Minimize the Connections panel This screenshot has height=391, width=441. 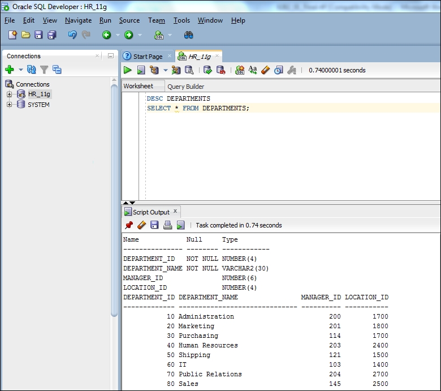tap(111, 56)
